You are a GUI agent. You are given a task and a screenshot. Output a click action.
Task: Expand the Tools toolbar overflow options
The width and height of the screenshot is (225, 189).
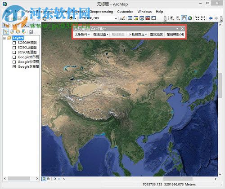point(221,18)
